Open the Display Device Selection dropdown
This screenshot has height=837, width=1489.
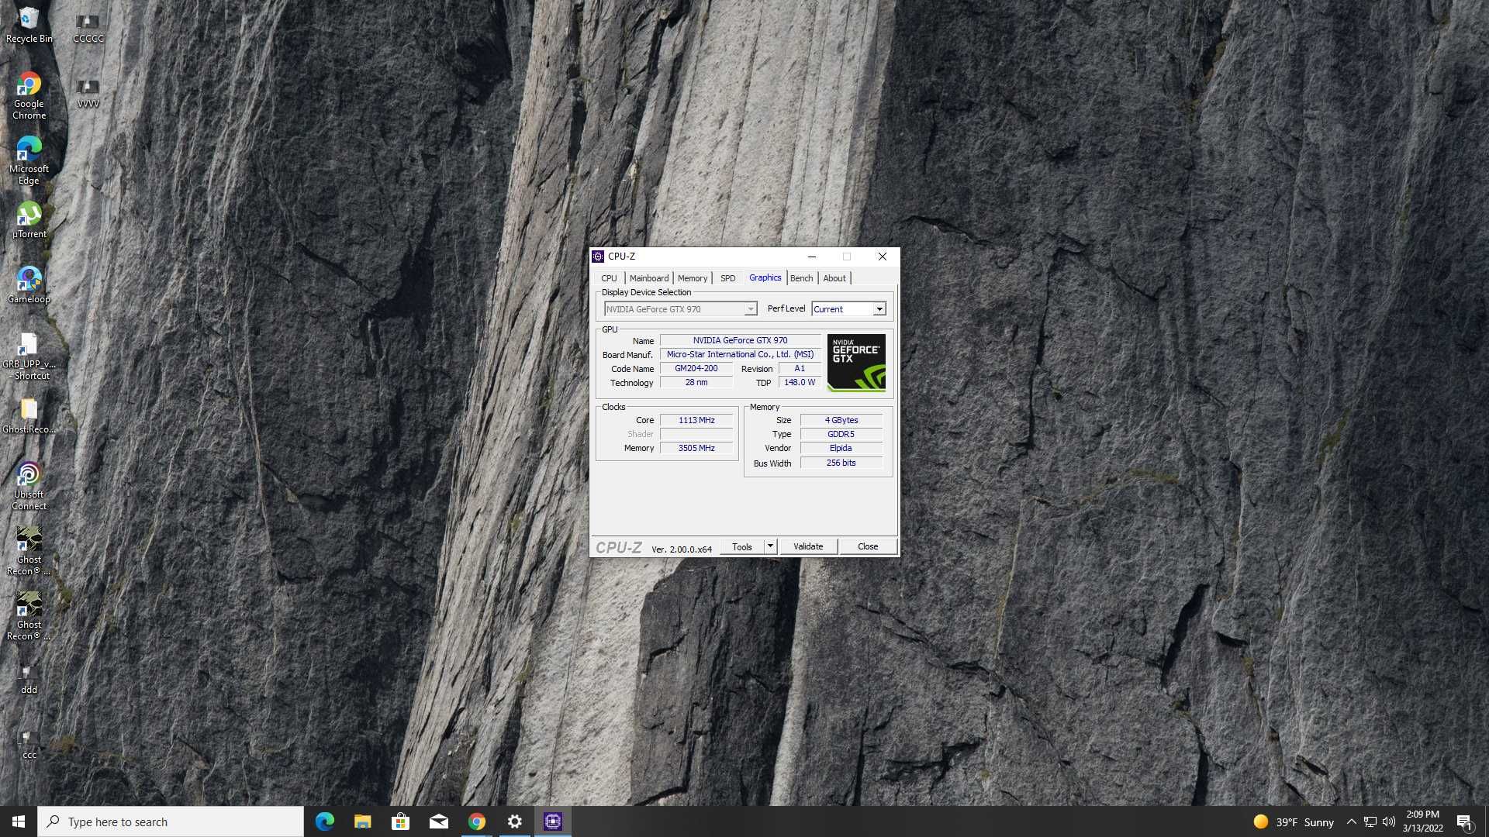(751, 308)
